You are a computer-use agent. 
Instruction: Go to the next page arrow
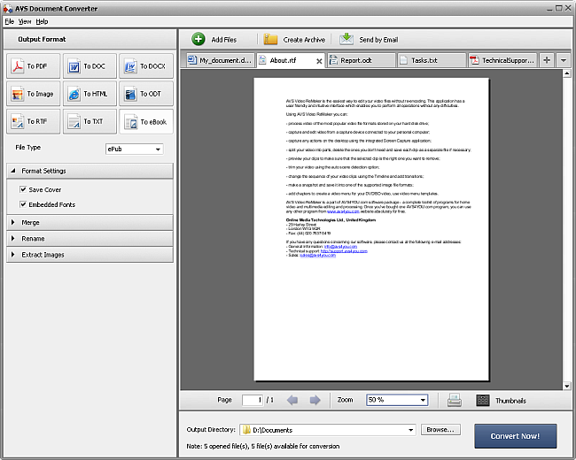[x=315, y=400]
